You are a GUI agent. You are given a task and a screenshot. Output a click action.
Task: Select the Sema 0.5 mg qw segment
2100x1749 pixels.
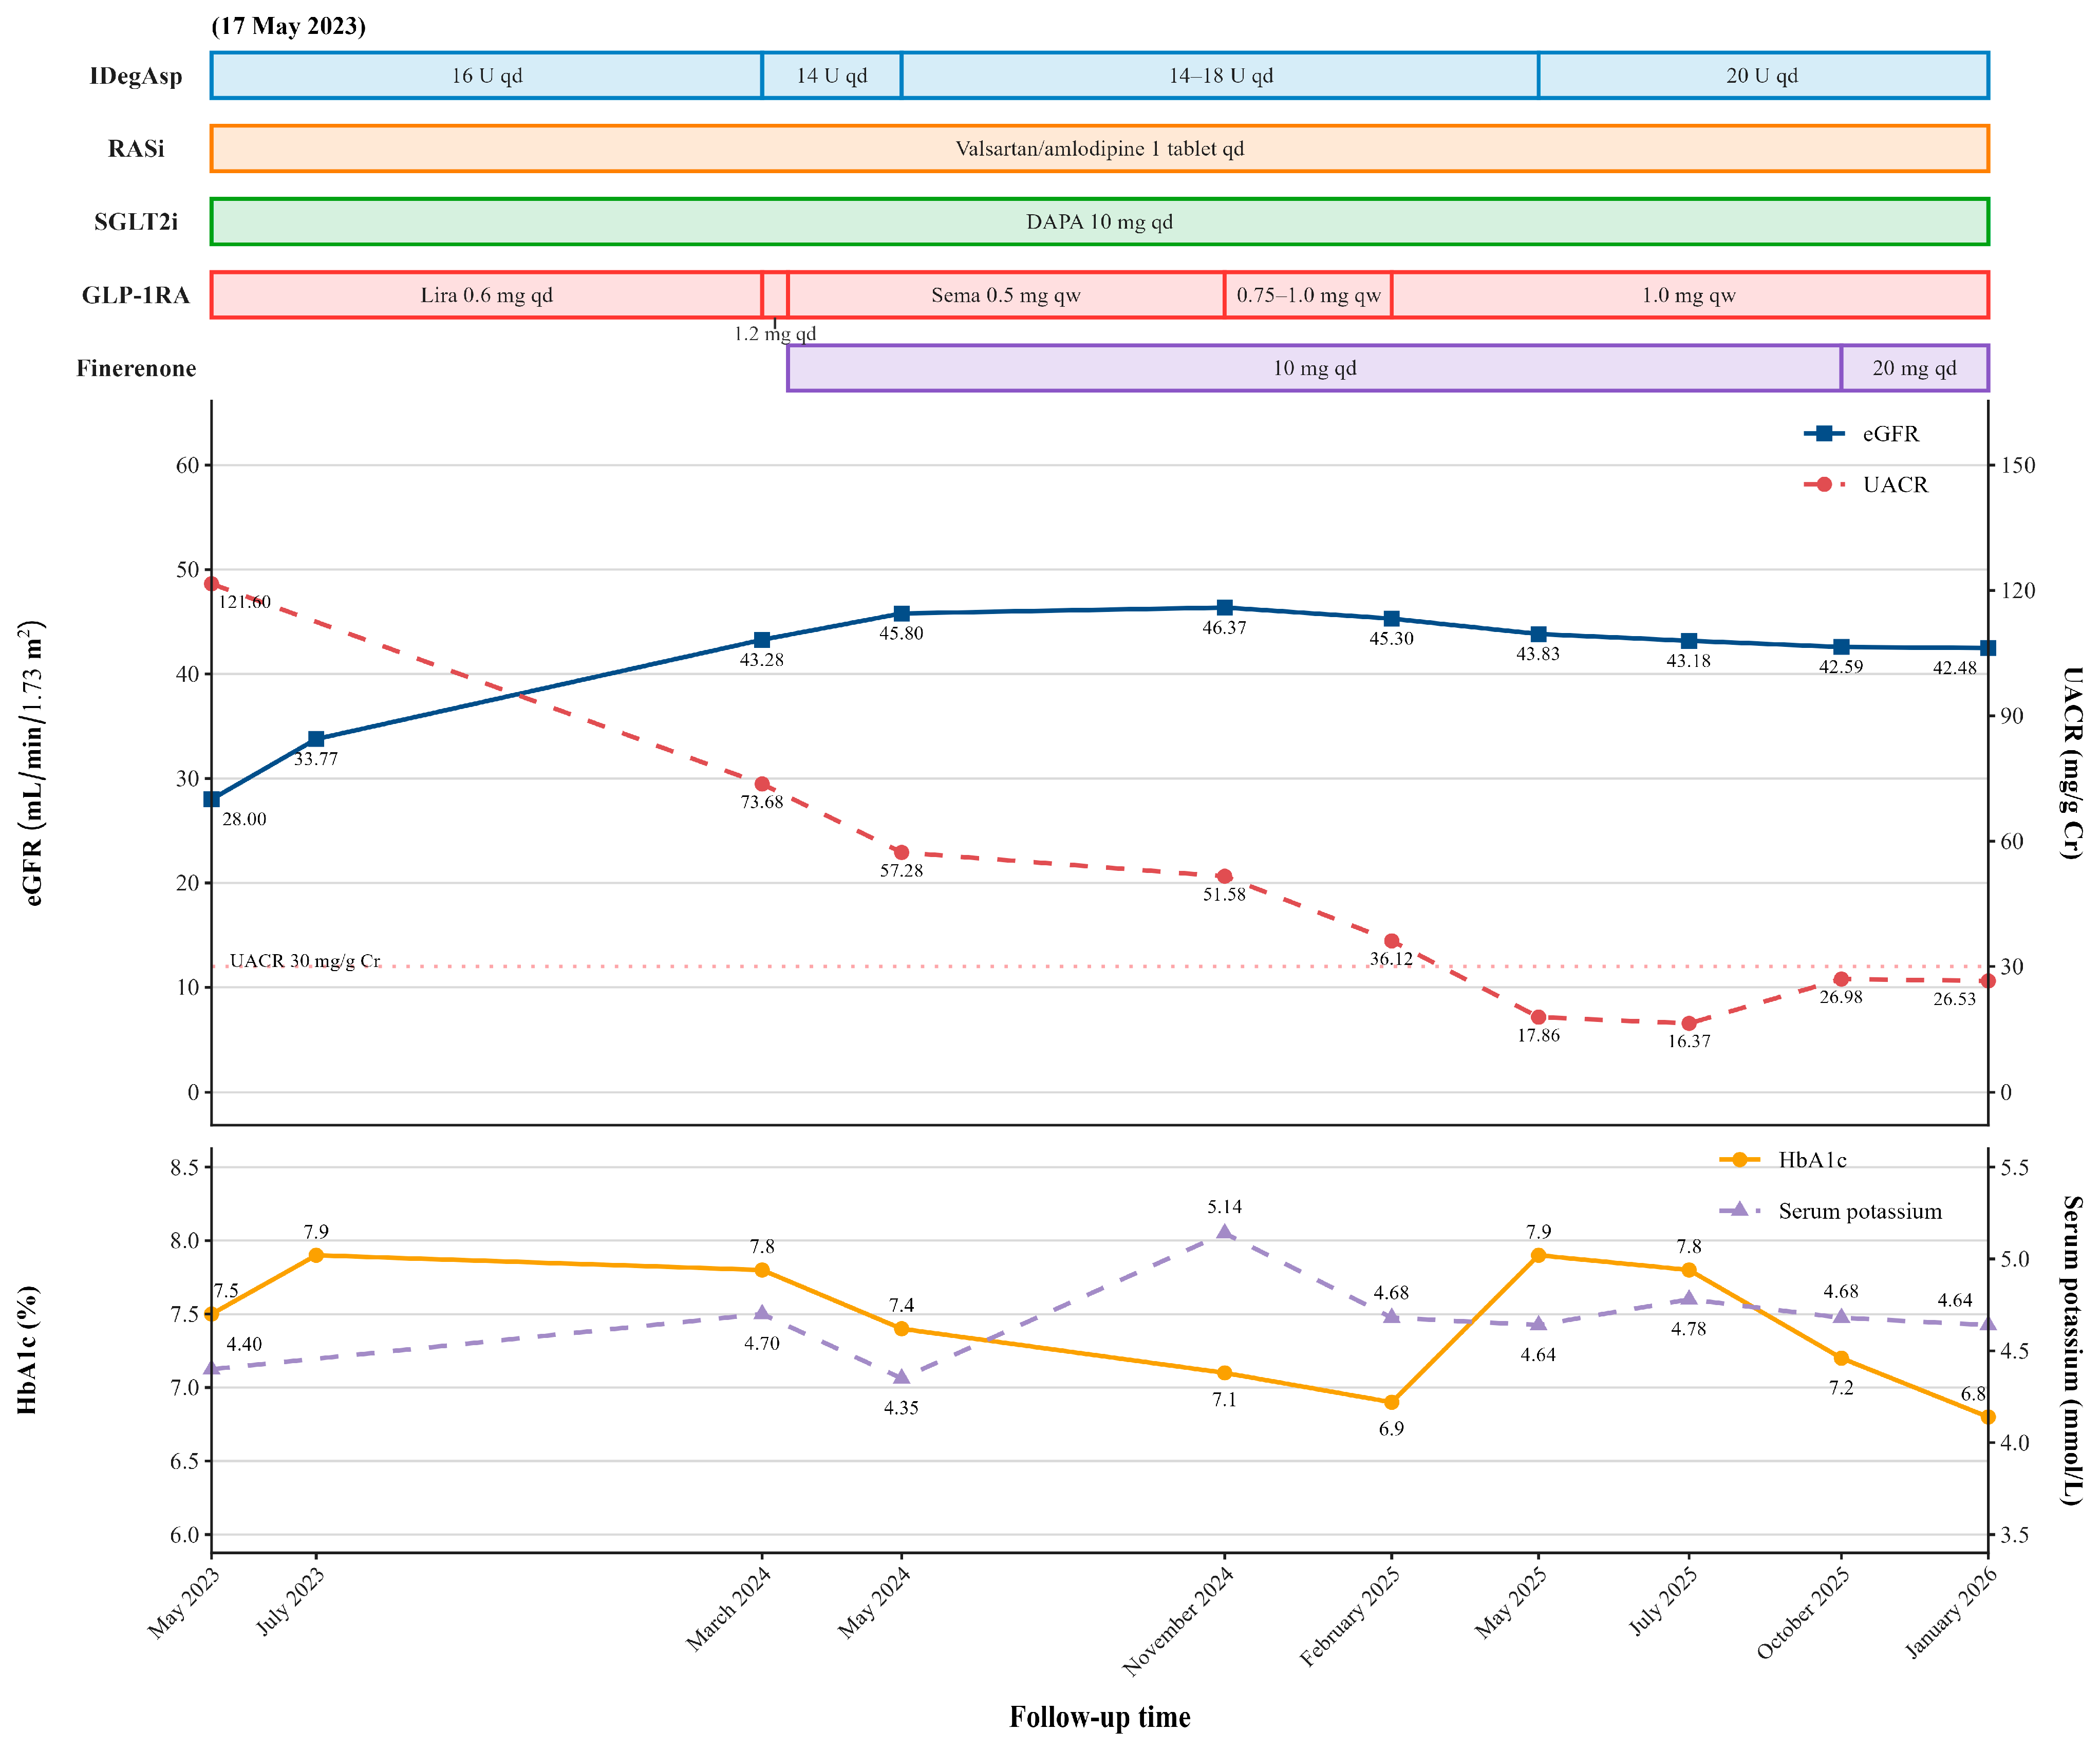[1006, 295]
